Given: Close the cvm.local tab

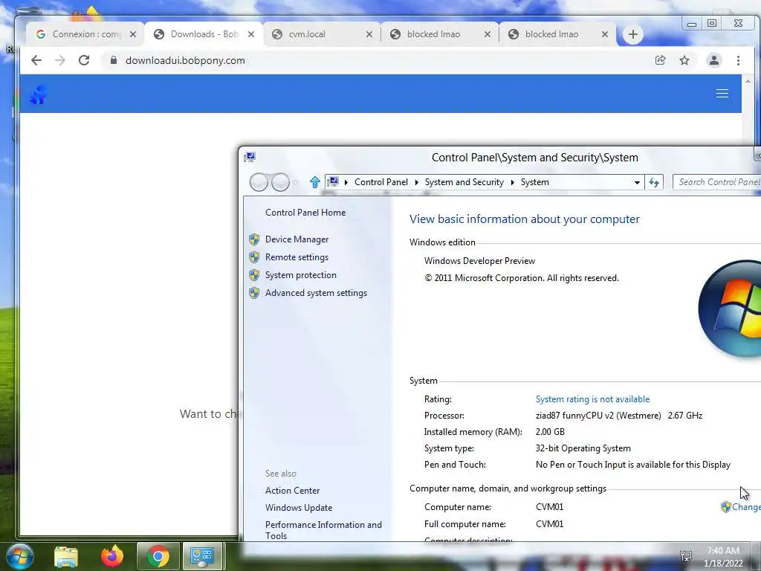Looking at the screenshot, I should tap(369, 34).
